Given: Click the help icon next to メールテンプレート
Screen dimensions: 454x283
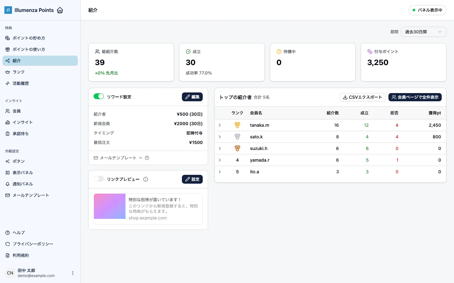Looking at the screenshot, I should pos(147,158).
